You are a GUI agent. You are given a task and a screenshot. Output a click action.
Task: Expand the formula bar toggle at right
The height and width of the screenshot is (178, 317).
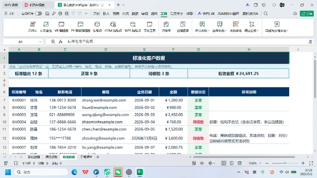pyautogui.click(x=310, y=42)
